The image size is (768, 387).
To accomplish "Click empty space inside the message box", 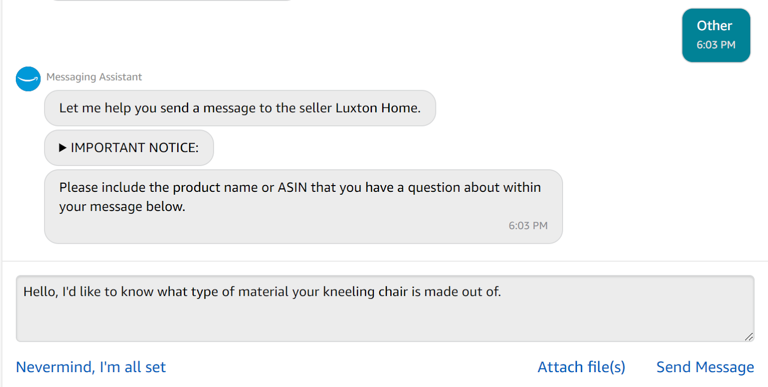I will point(384,321).
